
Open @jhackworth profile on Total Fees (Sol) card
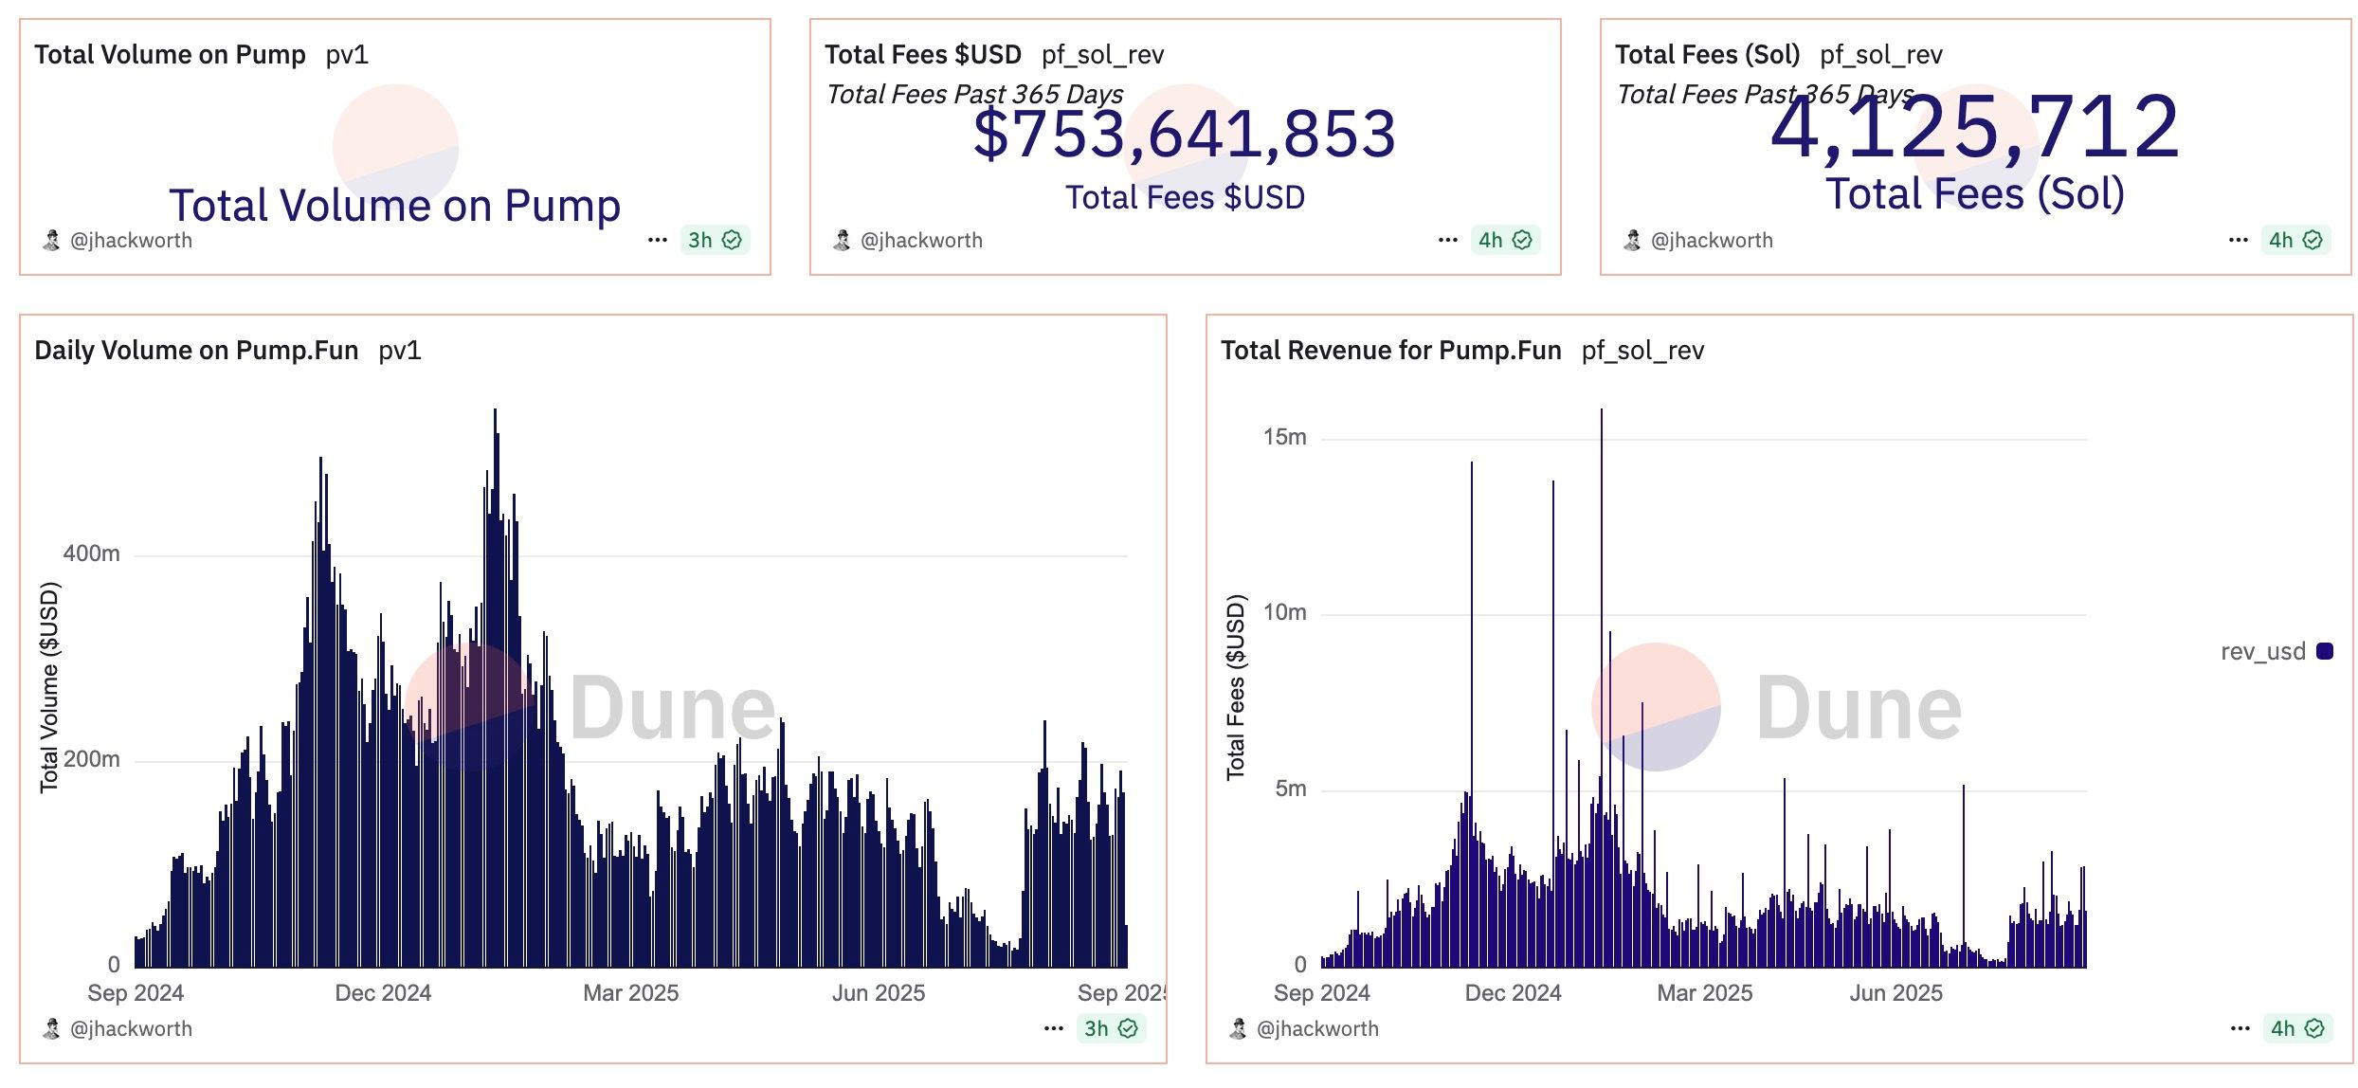tap(1712, 241)
